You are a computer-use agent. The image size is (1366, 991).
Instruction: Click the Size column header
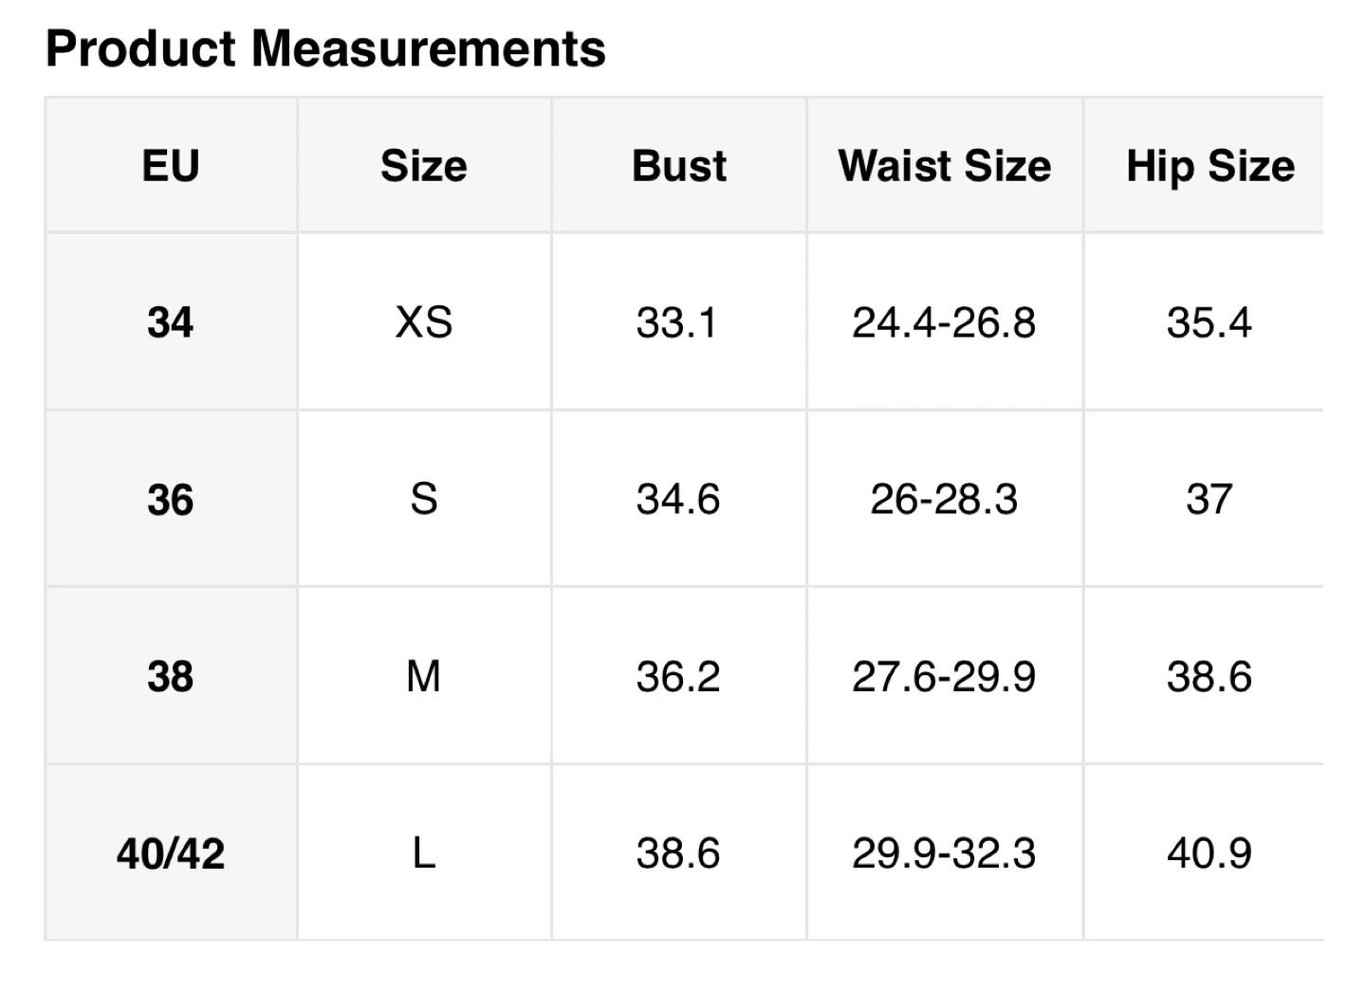coord(424,166)
